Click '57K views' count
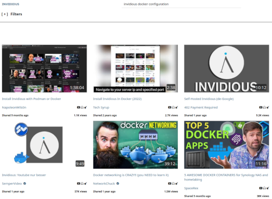Viewport: 272px width, 199px height. tap(81, 191)
